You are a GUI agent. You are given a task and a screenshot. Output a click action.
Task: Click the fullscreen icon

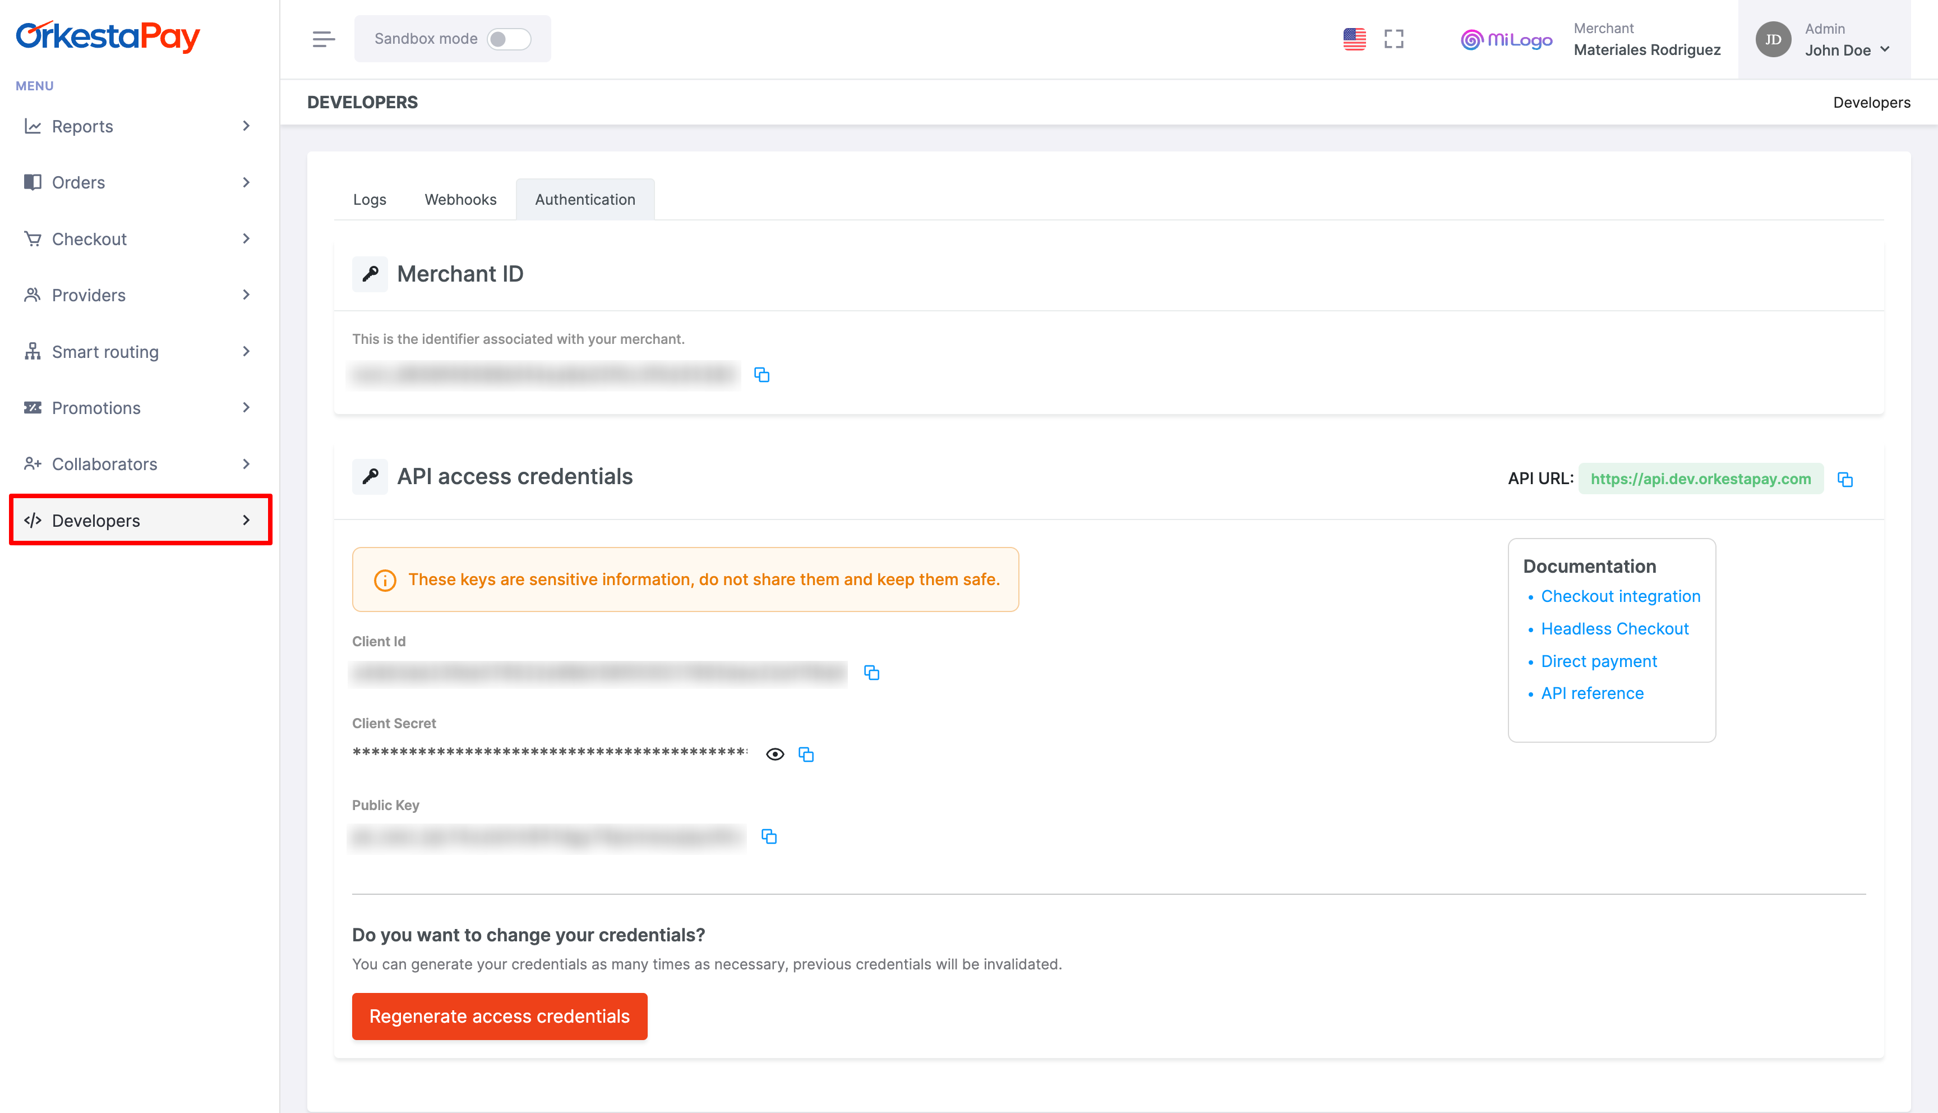point(1394,39)
